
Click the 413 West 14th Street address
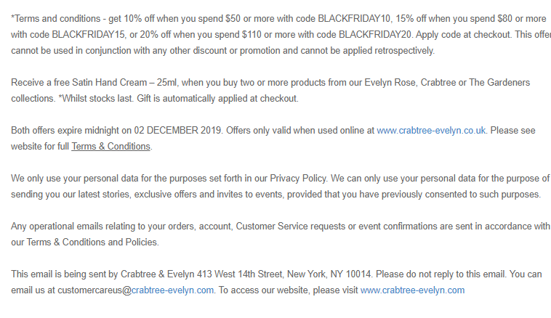[240, 274]
